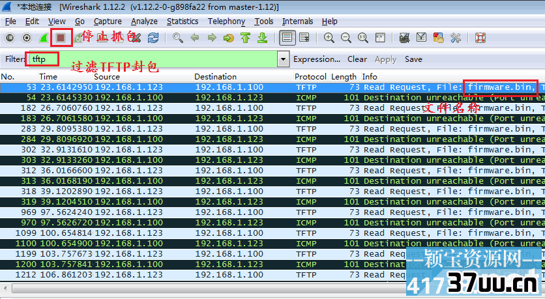This screenshot has height=299, width=545.
Task: Select packet 283 Read Request row
Action: 272,129
